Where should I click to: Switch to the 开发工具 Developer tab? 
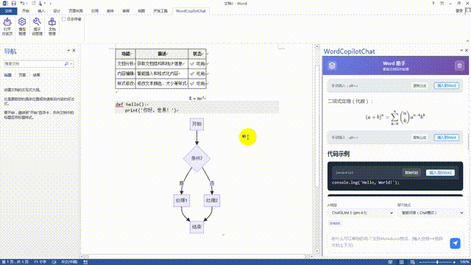(160, 11)
